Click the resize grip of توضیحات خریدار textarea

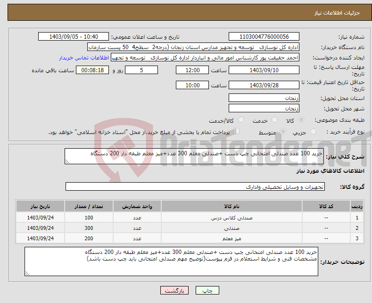27,273
